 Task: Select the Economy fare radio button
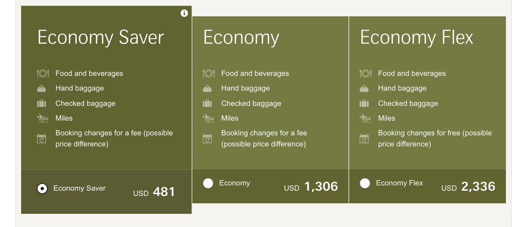pos(208,183)
